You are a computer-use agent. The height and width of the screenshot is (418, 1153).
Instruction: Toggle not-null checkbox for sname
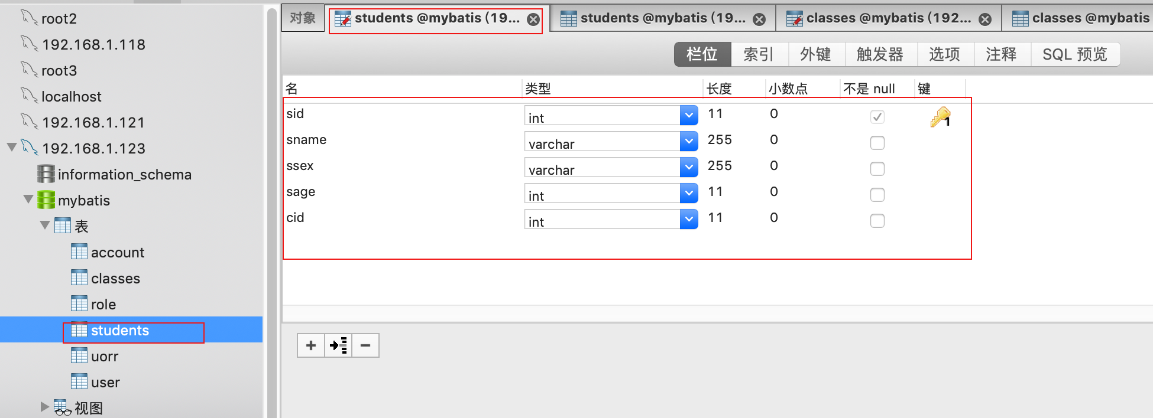(x=877, y=143)
